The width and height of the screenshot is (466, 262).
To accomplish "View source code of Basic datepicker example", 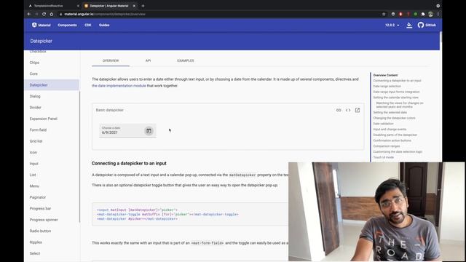I will click(x=348, y=110).
